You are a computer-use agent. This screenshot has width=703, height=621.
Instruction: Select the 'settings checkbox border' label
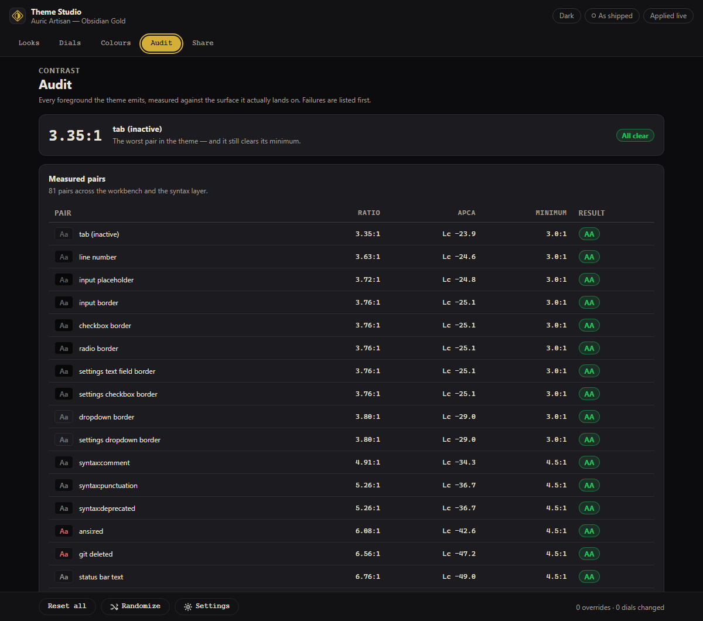click(118, 394)
